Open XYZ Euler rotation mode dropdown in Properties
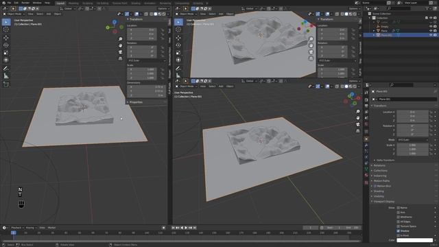The height and width of the screenshot is (247, 439). pyautogui.click(x=413, y=140)
